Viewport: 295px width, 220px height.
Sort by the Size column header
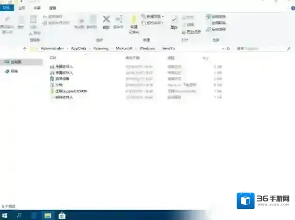tap(206, 58)
